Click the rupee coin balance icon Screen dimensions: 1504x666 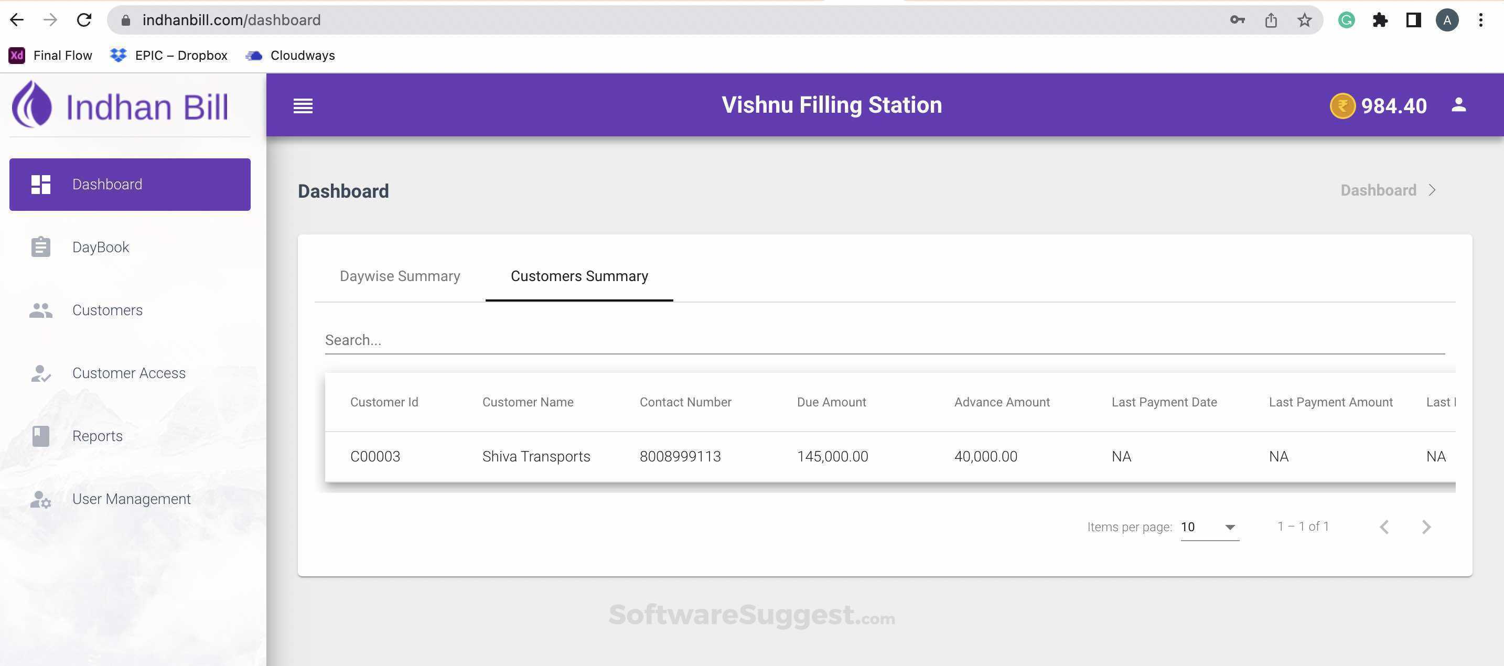[1341, 106]
